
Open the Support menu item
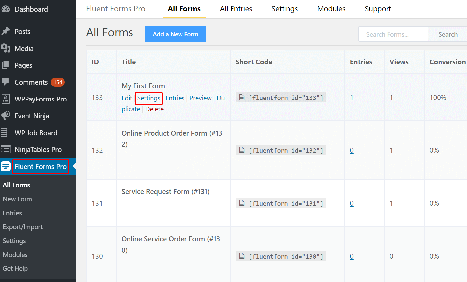[x=378, y=9]
